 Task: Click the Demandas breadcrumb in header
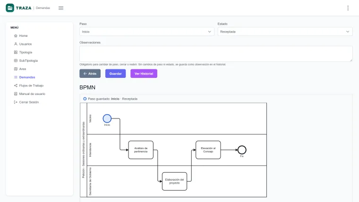click(x=43, y=8)
